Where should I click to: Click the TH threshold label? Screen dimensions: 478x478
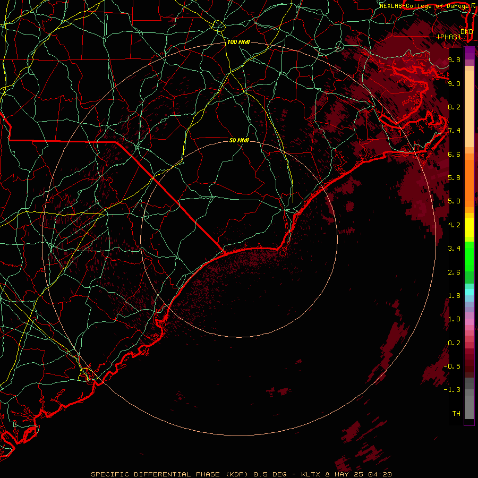pos(456,414)
